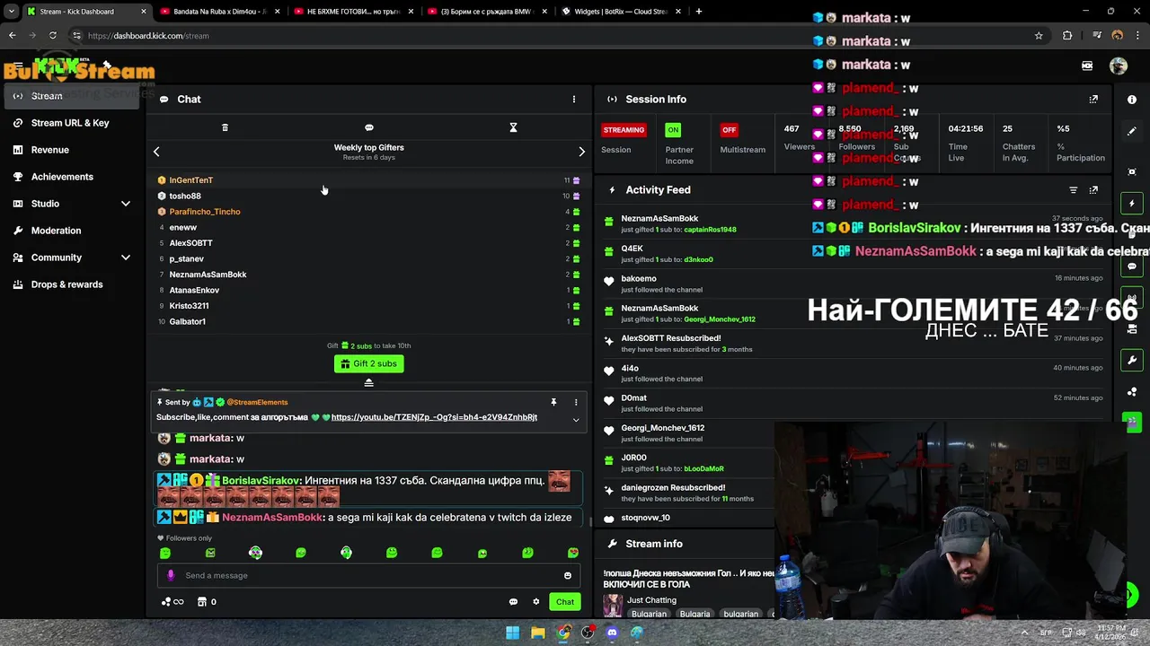
Task: Toggle the lightning bolt activity widget icon
Action: pyautogui.click(x=1132, y=204)
